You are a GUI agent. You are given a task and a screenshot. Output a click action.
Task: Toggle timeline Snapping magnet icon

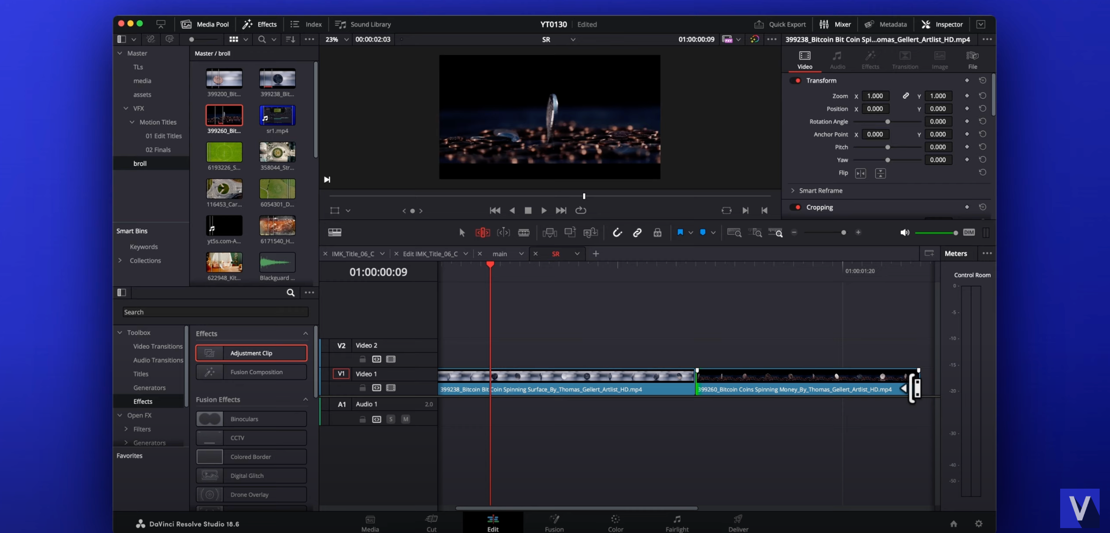pyautogui.click(x=617, y=233)
